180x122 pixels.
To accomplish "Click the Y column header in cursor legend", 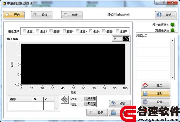I will tap(49, 99).
